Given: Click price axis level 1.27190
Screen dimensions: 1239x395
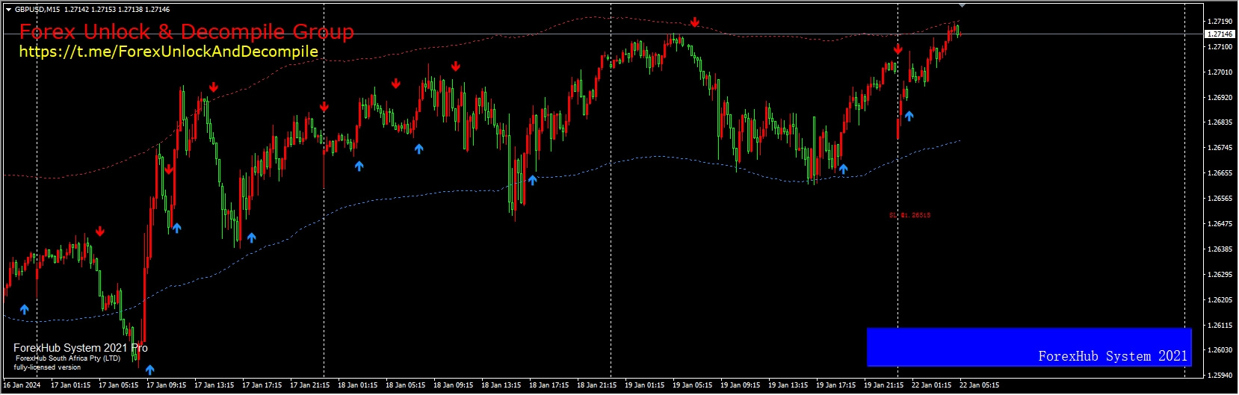Looking at the screenshot, I should 1220,22.
